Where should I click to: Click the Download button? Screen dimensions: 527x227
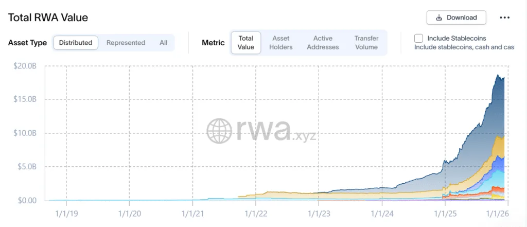[456, 18]
